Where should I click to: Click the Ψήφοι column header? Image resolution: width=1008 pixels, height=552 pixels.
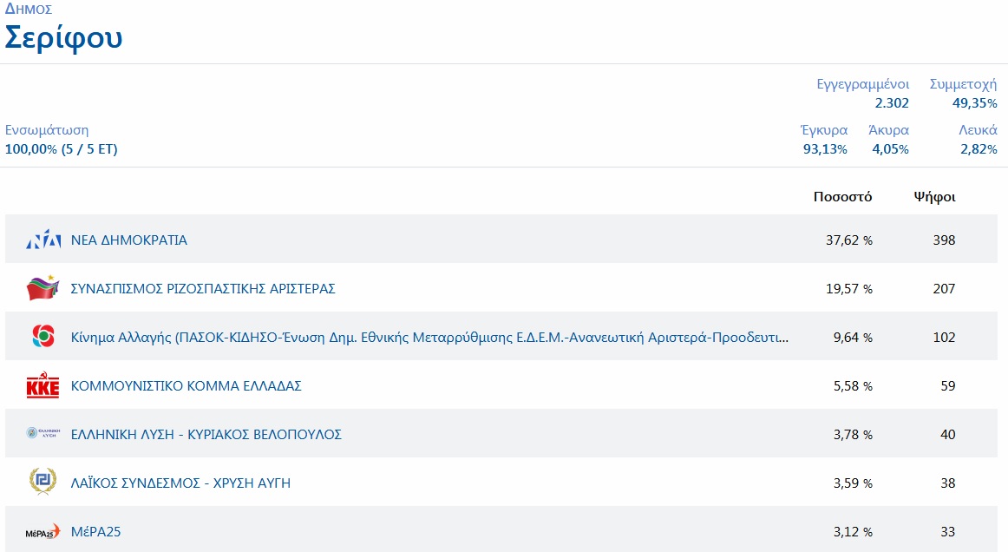click(934, 196)
